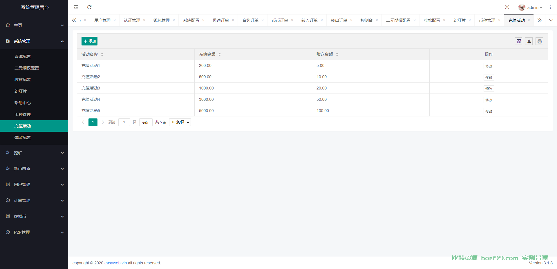Viewport: 557px width, 269px height.
Task: Close the 充值活动 tab
Action: click(x=529, y=20)
